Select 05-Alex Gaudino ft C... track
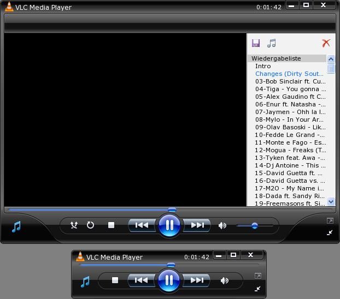 point(290,97)
